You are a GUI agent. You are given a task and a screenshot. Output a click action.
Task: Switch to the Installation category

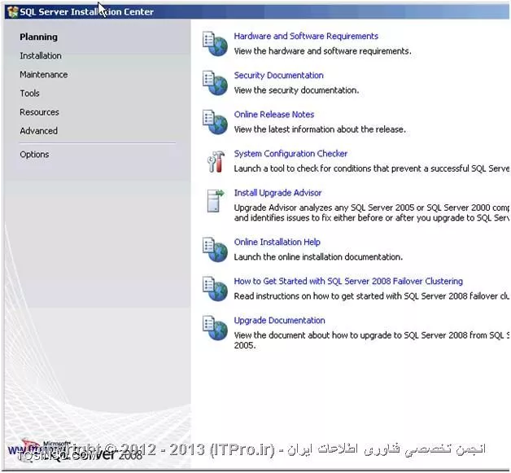(41, 55)
